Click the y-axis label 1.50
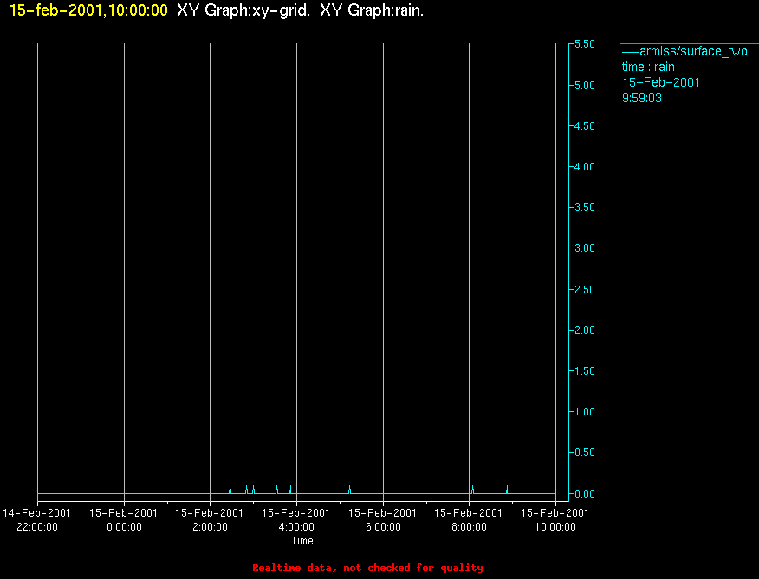Viewport: 759px width, 579px height. click(584, 370)
